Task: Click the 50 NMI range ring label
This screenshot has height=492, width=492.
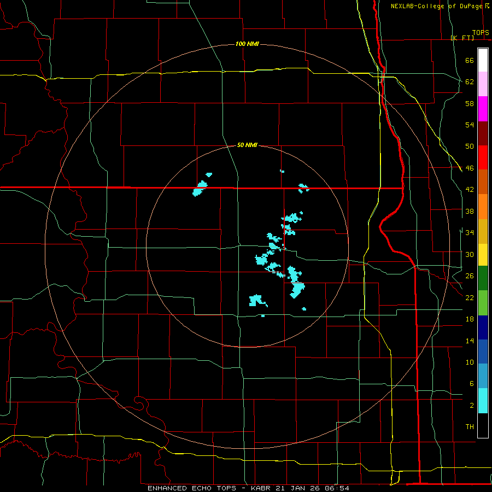Action: (x=247, y=145)
